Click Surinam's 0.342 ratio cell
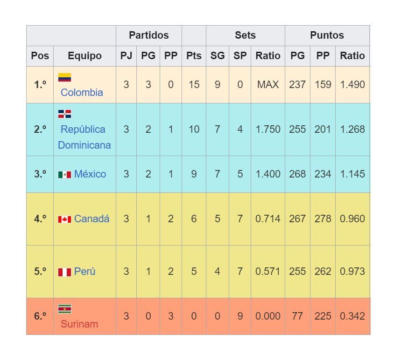Image resolution: width=394 pixels, height=362 pixels. click(352, 316)
